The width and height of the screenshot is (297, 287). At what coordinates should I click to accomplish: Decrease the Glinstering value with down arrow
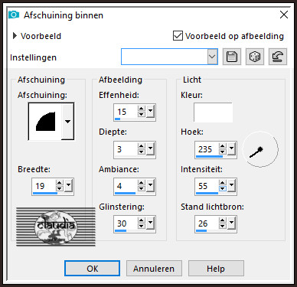[141, 226]
